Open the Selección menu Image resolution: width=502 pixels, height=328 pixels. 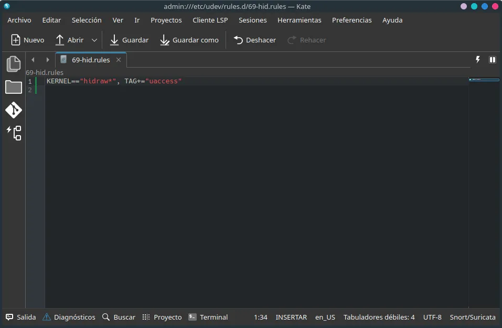coord(87,20)
